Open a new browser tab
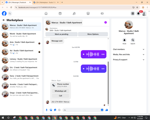This screenshot has width=150, height=120. coord(62,2)
